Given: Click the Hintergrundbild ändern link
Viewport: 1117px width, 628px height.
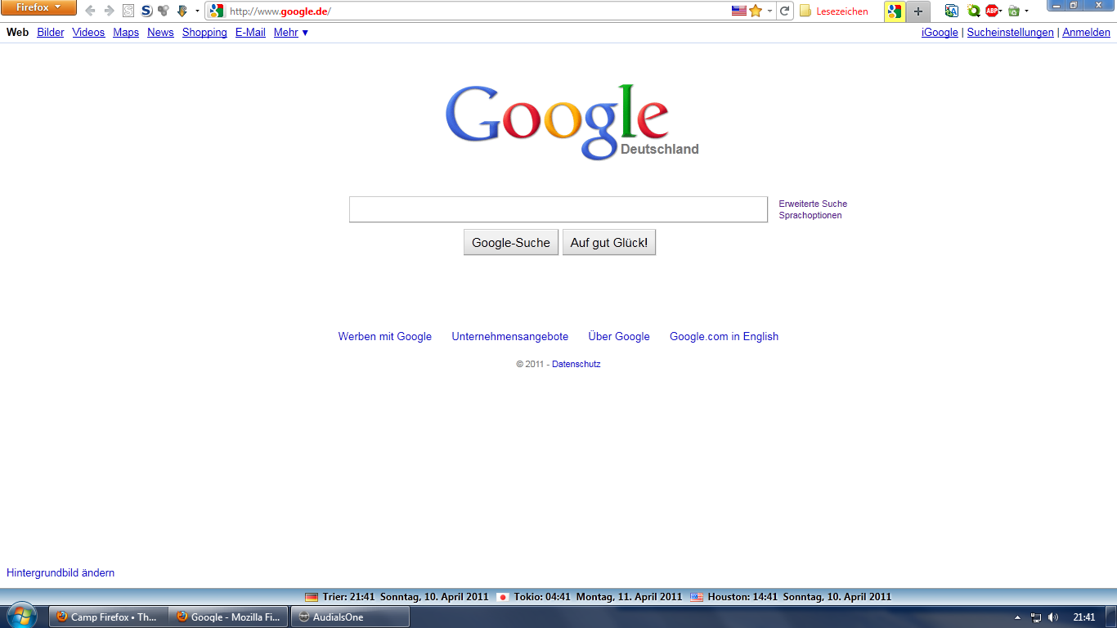Looking at the screenshot, I should click(x=61, y=573).
